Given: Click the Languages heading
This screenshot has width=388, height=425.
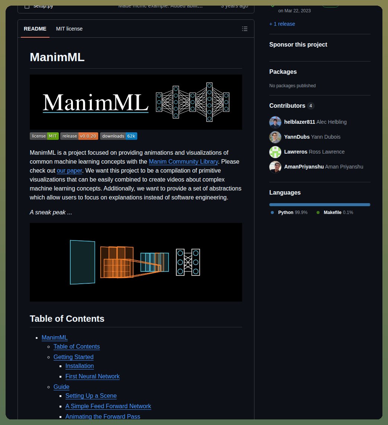Looking at the screenshot, I should (x=285, y=193).
